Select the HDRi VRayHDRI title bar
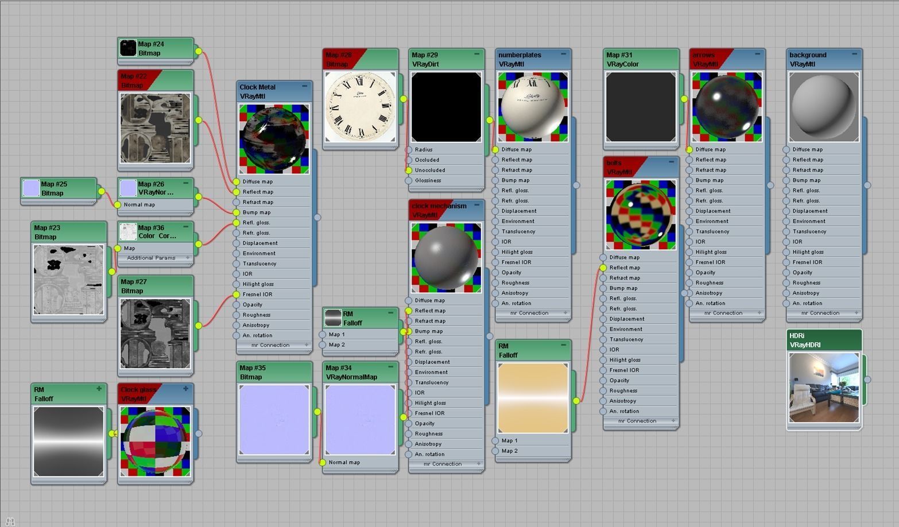The width and height of the screenshot is (899, 527). (x=824, y=340)
